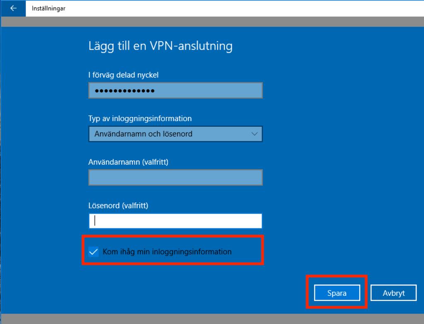Click the heading Lägg till en VPN-anslutning
Screen dimensions: 424x324
pyautogui.click(x=160, y=46)
